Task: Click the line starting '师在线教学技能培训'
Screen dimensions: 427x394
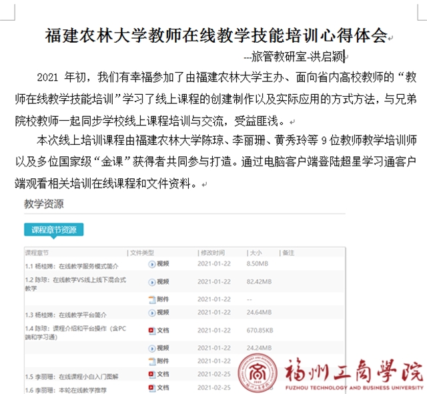Action: click(216, 100)
